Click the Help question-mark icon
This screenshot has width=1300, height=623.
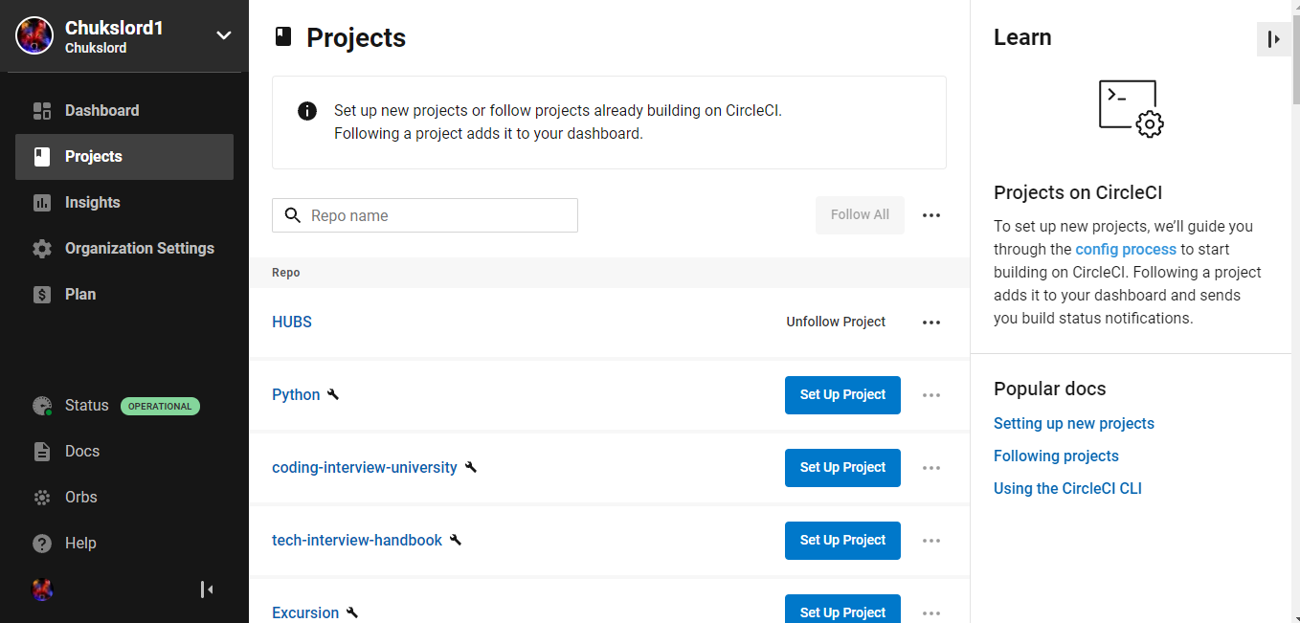coord(42,543)
